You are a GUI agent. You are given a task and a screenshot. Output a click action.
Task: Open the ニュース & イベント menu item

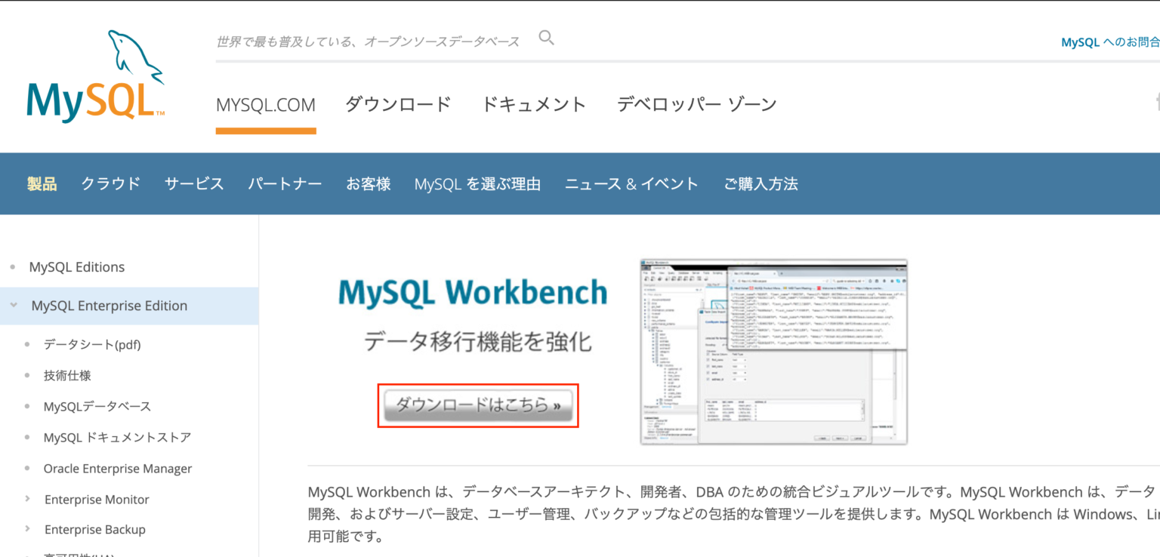point(632,184)
